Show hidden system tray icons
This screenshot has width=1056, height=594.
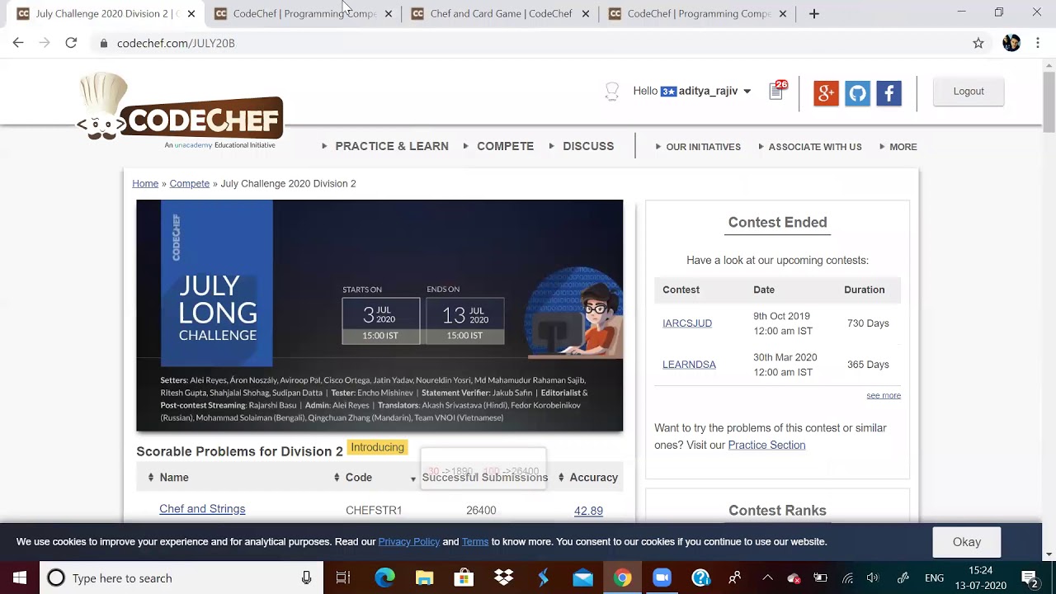click(767, 578)
